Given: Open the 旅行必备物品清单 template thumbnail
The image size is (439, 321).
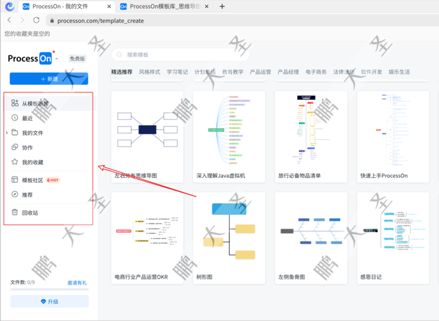Looking at the screenshot, I should pyautogui.click(x=311, y=130).
